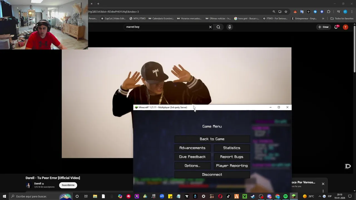Open Options... in Minecraft
The height and width of the screenshot is (200, 356).
[192, 166]
